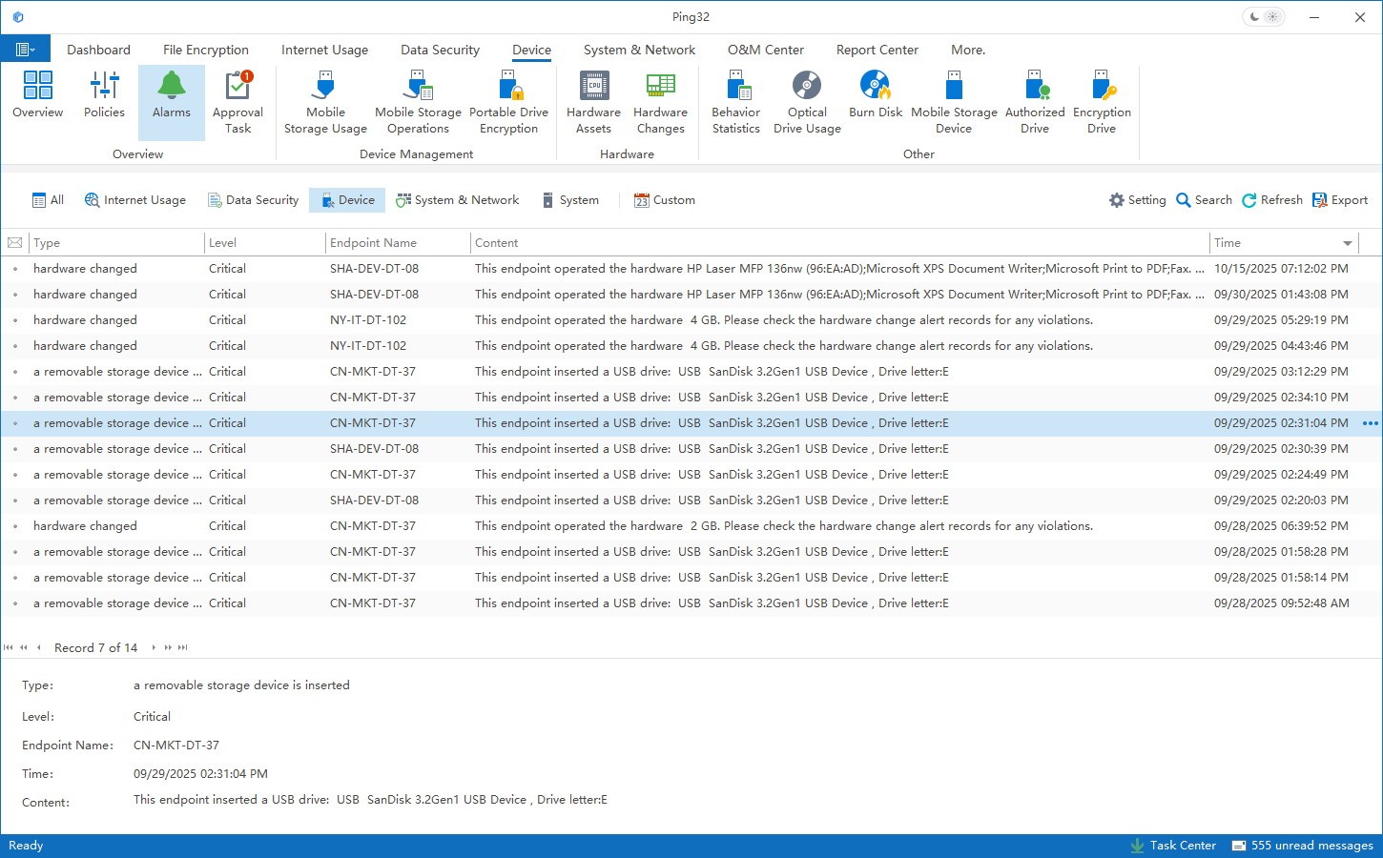Open the selected row's more options
1383x858 pixels.
pos(1370,423)
